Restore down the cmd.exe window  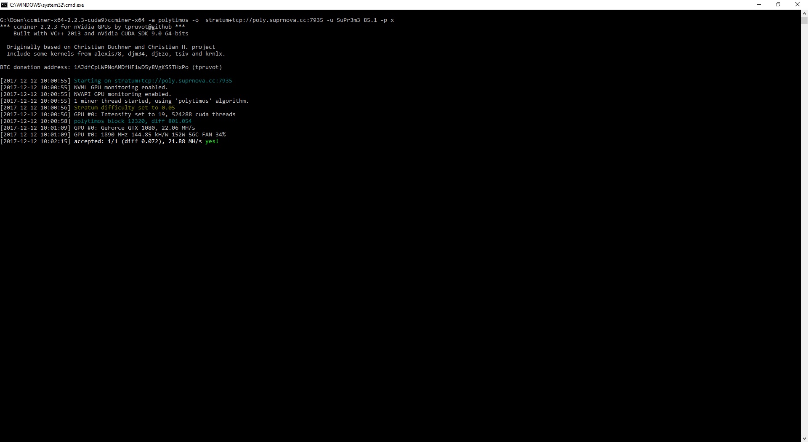tap(778, 5)
